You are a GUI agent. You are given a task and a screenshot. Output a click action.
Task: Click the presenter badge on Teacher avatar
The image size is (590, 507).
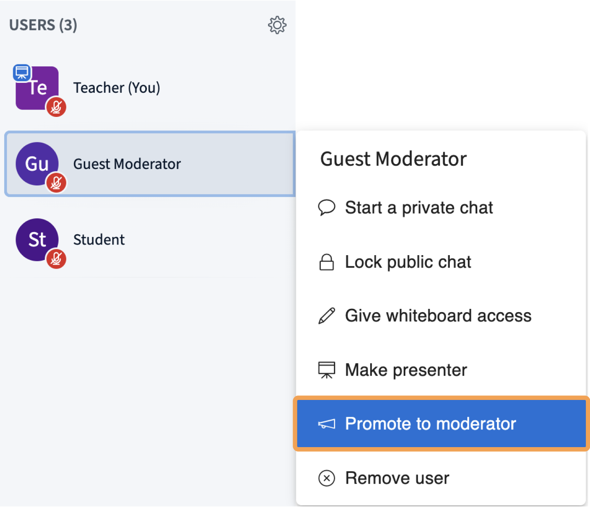point(22,73)
